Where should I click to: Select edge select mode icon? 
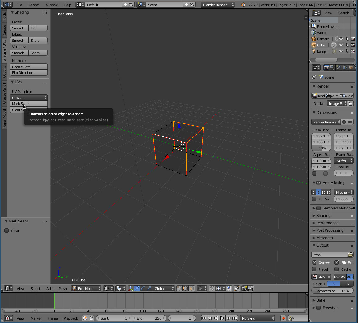[x=185, y=288]
